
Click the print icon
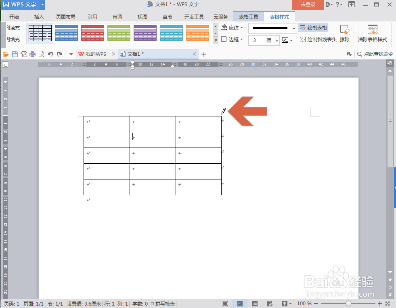click(x=33, y=54)
